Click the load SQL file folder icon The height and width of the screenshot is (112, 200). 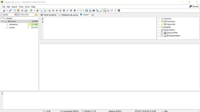(81, 11)
